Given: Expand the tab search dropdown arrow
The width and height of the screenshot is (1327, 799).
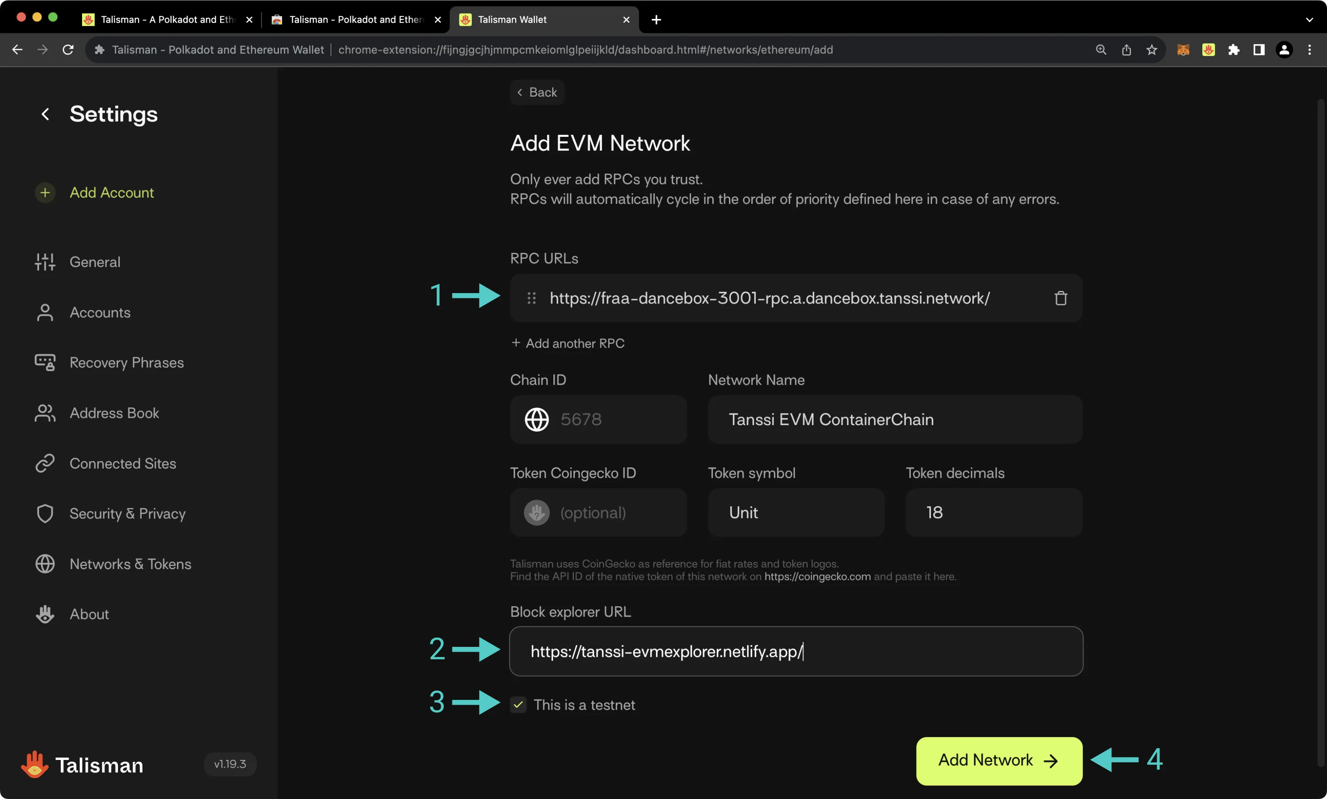Looking at the screenshot, I should pos(1309,20).
